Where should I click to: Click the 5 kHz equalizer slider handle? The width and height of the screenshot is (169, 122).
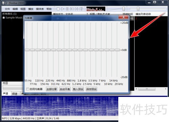96,50
